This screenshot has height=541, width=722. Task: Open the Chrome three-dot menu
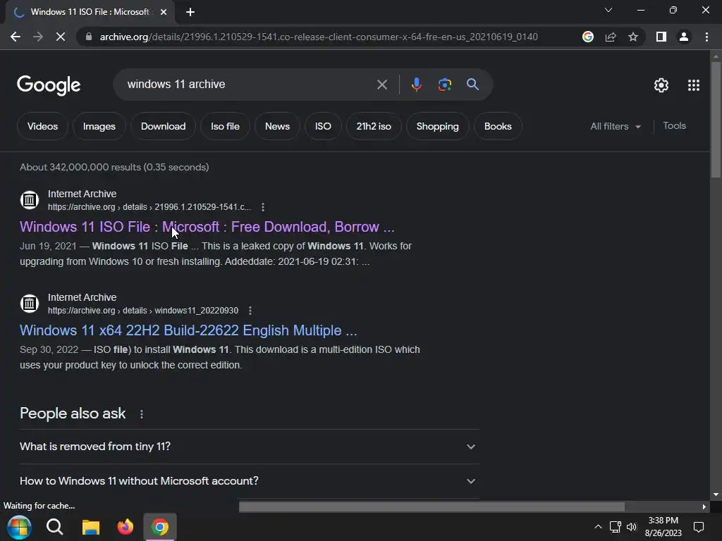pyautogui.click(x=706, y=37)
